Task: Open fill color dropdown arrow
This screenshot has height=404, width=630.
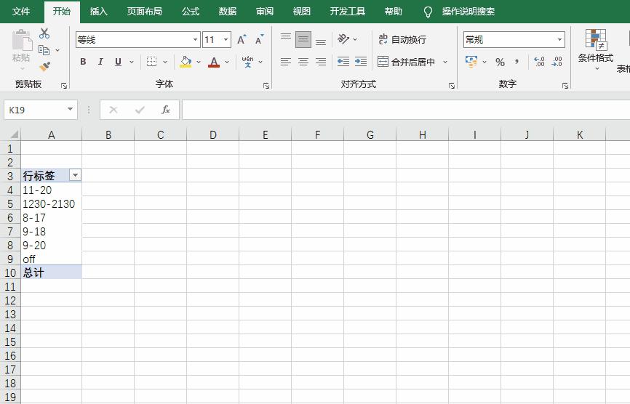Action: click(199, 62)
